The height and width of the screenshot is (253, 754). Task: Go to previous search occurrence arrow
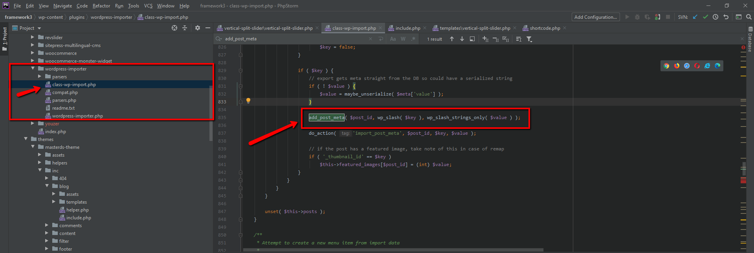[x=452, y=39]
